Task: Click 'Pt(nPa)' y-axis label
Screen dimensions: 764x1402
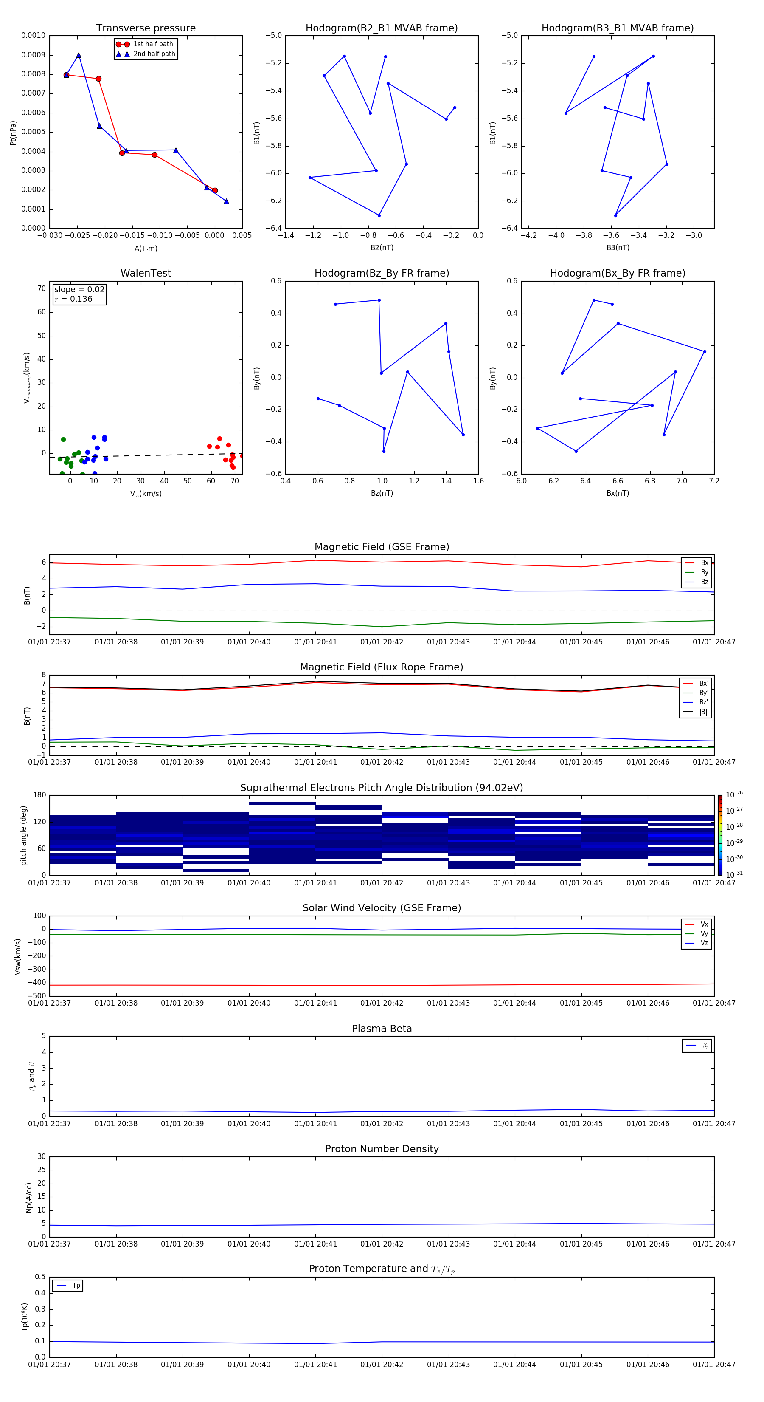Action: tap(13, 132)
